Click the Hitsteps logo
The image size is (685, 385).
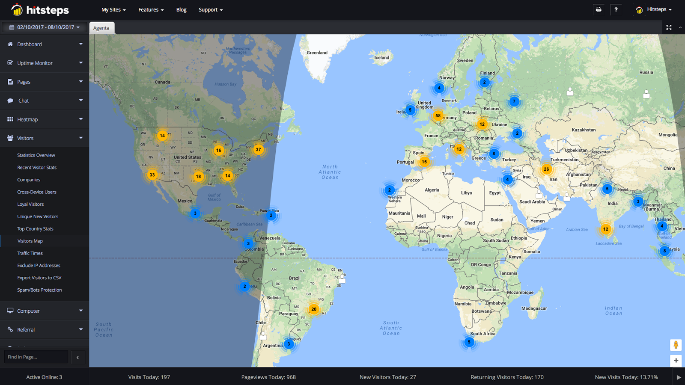pos(41,9)
